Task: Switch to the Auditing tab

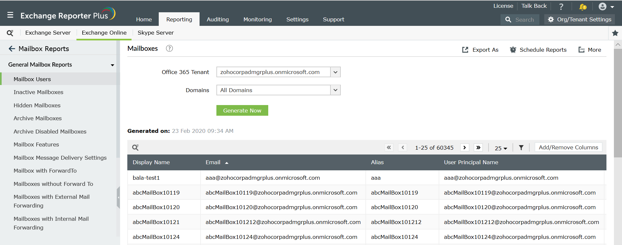Action: pyautogui.click(x=218, y=19)
